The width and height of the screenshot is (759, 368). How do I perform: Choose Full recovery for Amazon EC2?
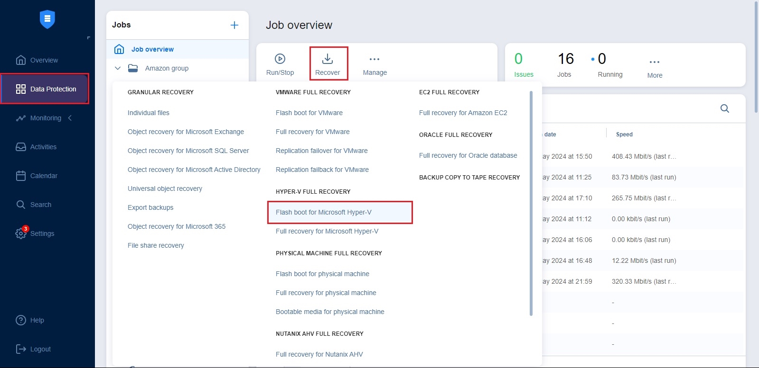click(463, 113)
